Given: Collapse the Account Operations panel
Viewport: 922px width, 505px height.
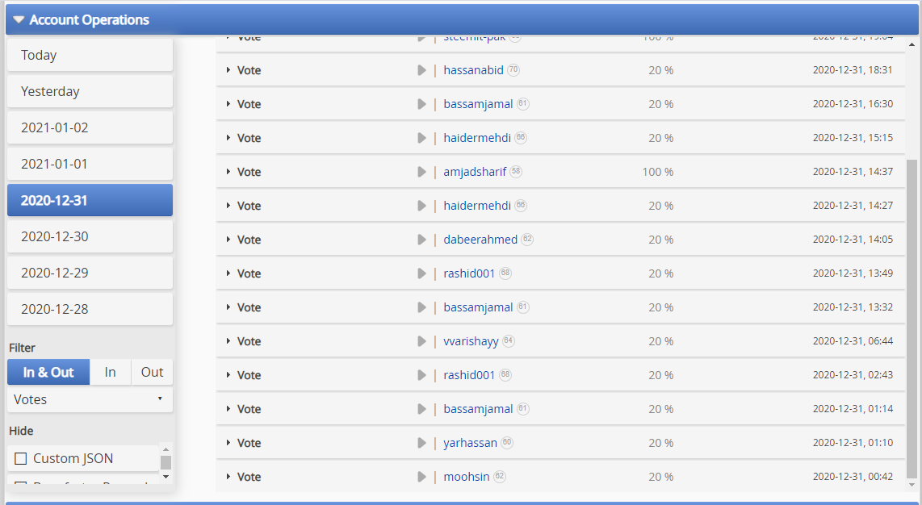Looking at the screenshot, I should click(x=19, y=20).
